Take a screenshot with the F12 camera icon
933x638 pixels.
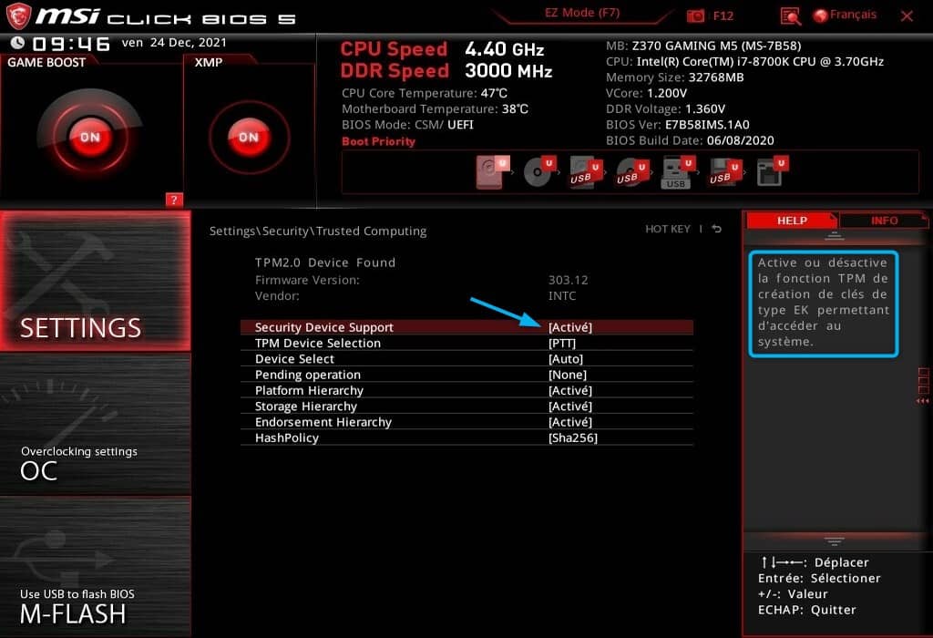click(695, 15)
